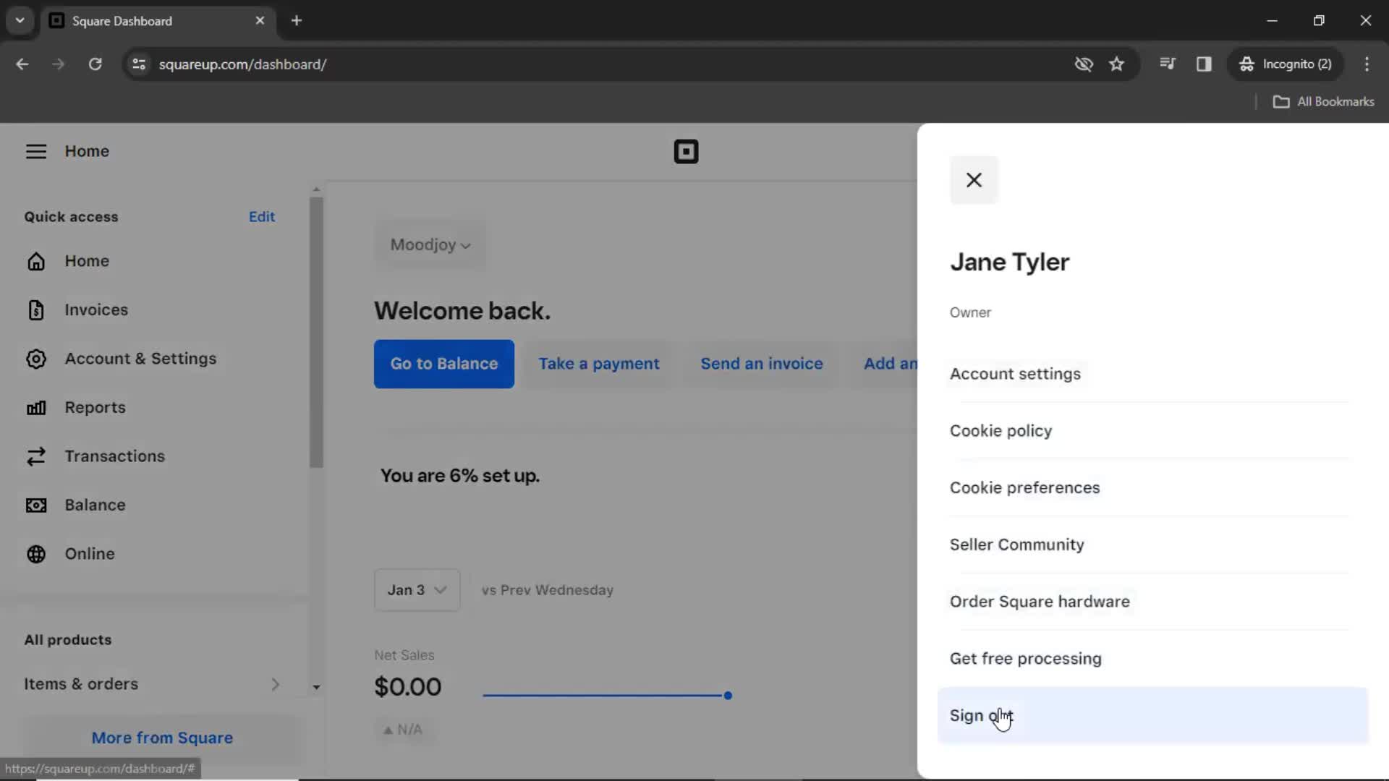Click Edit link next to Quick access
Viewport: 1389px width, 781px height.
pos(261,217)
